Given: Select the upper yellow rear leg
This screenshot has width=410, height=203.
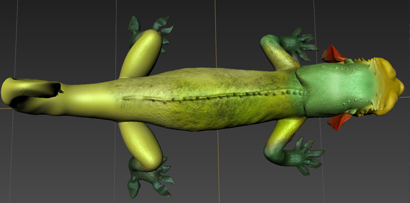Looking at the screenshot, I should click(x=143, y=52).
